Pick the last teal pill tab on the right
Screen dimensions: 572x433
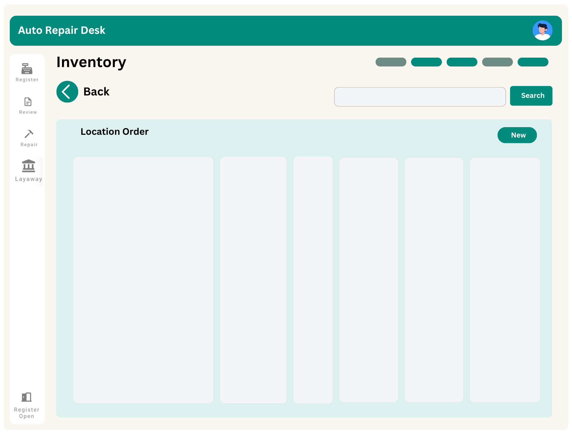click(533, 62)
